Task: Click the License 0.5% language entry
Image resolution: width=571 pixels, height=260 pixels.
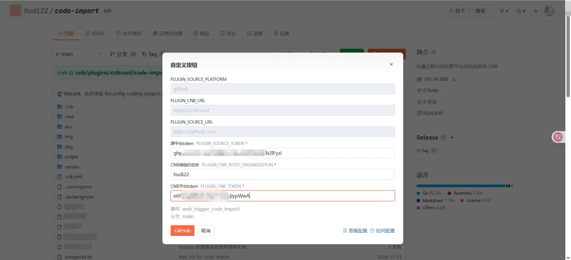Action: tap(476, 201)
